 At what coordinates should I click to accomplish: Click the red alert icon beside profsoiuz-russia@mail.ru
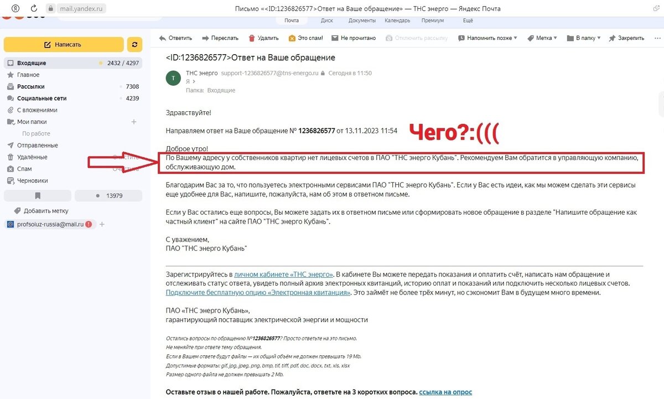[89, 224]
